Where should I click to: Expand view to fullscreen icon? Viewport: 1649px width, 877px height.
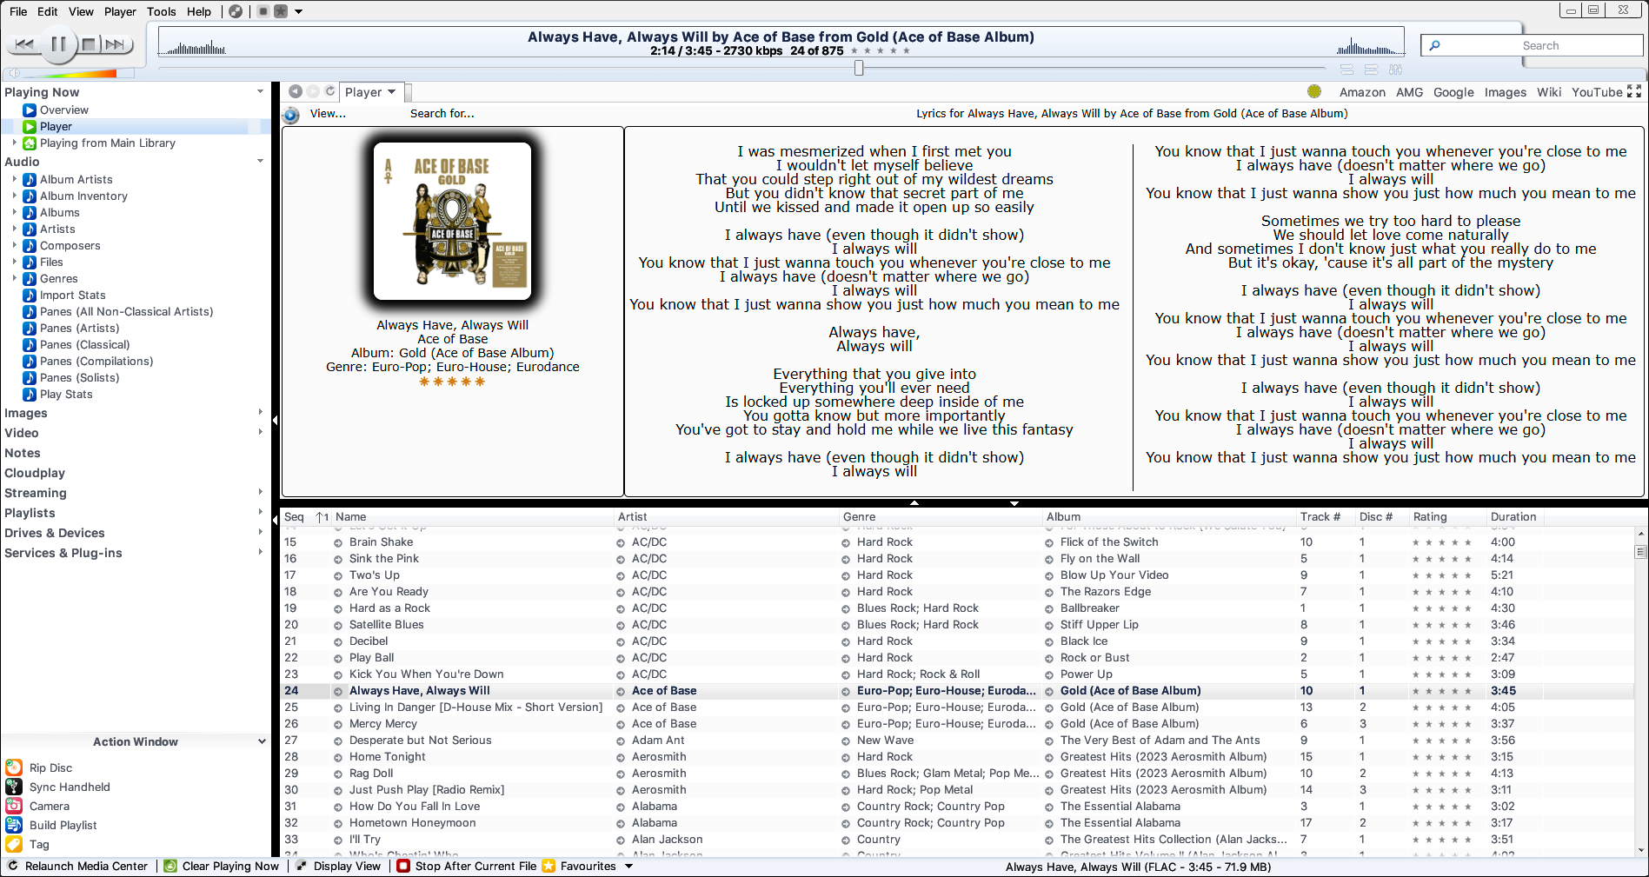click(1634, 91)
